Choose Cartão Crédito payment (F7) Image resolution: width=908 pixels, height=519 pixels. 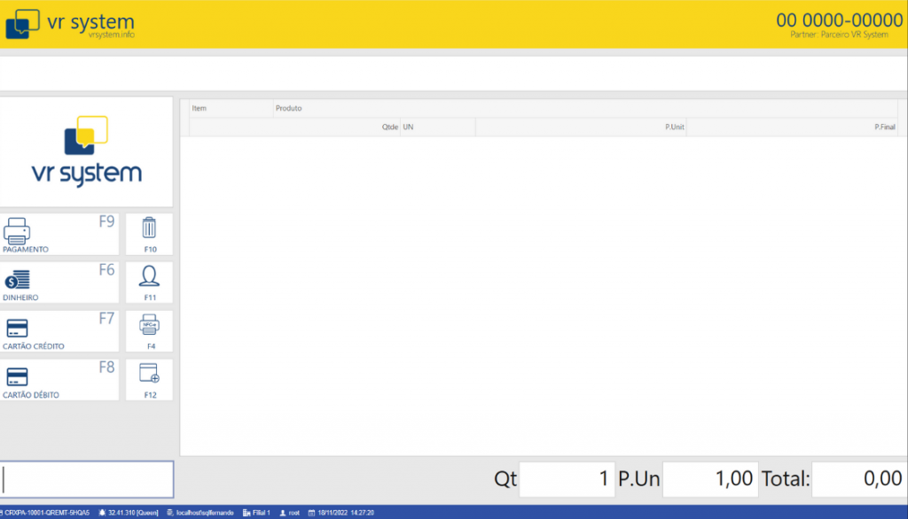tap(59, 331)
